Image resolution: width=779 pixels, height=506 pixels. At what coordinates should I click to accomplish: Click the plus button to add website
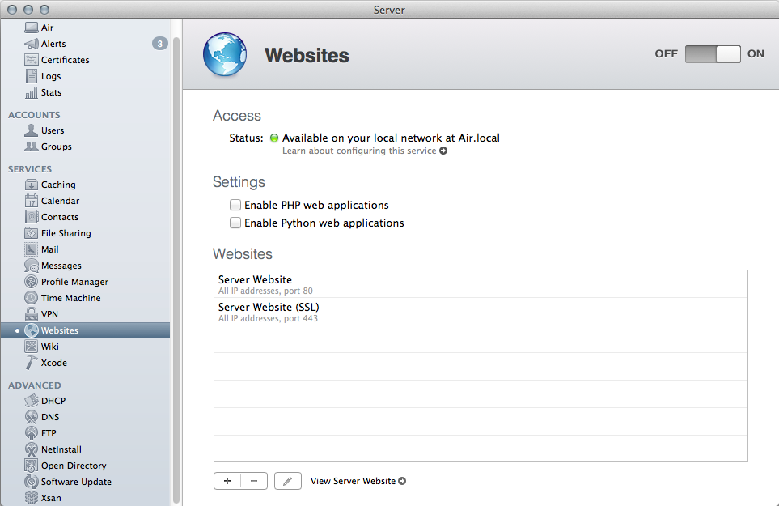pos(227,481)
